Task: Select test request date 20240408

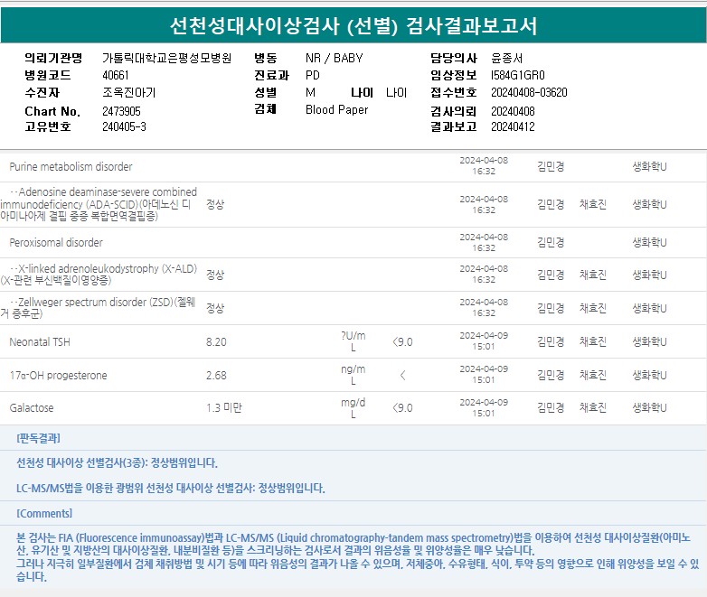Action: pos(513,111)
